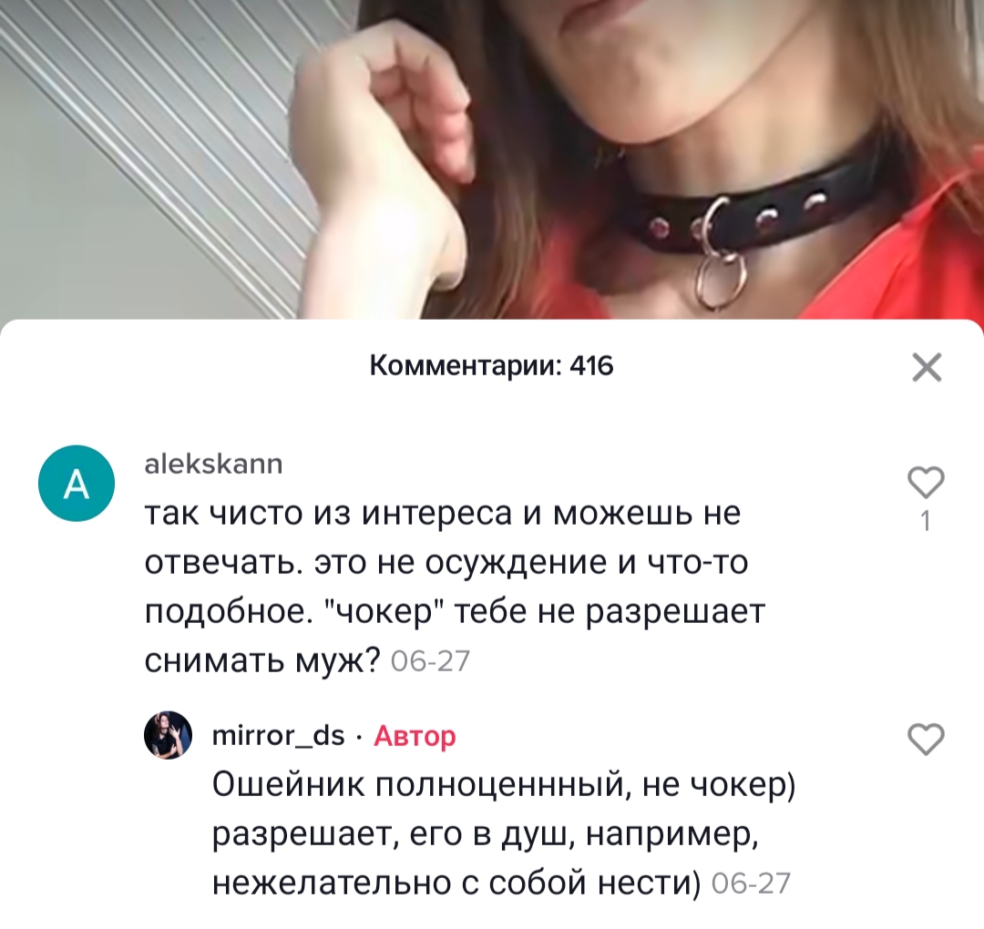Tap the like count "1" under the heart
The height and width of the screenshot is (929, 984).
[927, 521]
